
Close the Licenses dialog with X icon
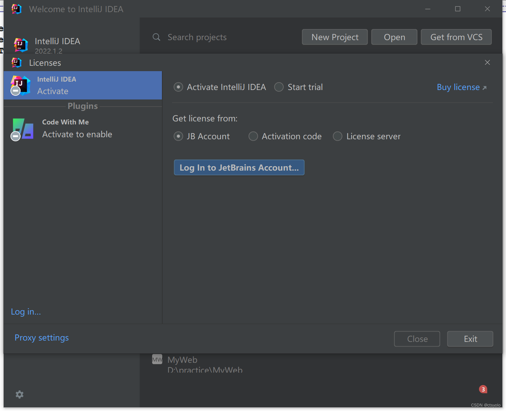[487, 62]
